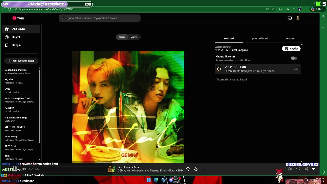This screenshot has height=184, width=327.
Task: Open SIRADAKİ tab
Action: point(229,39)
